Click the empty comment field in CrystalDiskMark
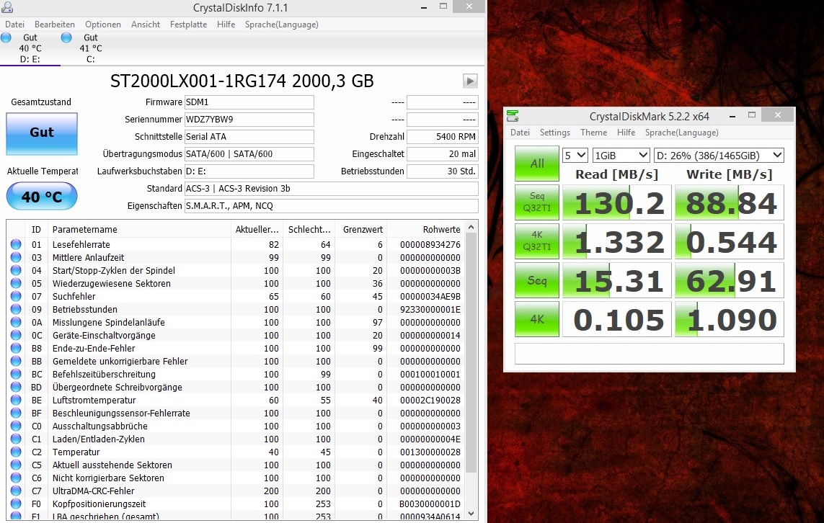This screenshot has width=824, height=523. tap(649, 354)
